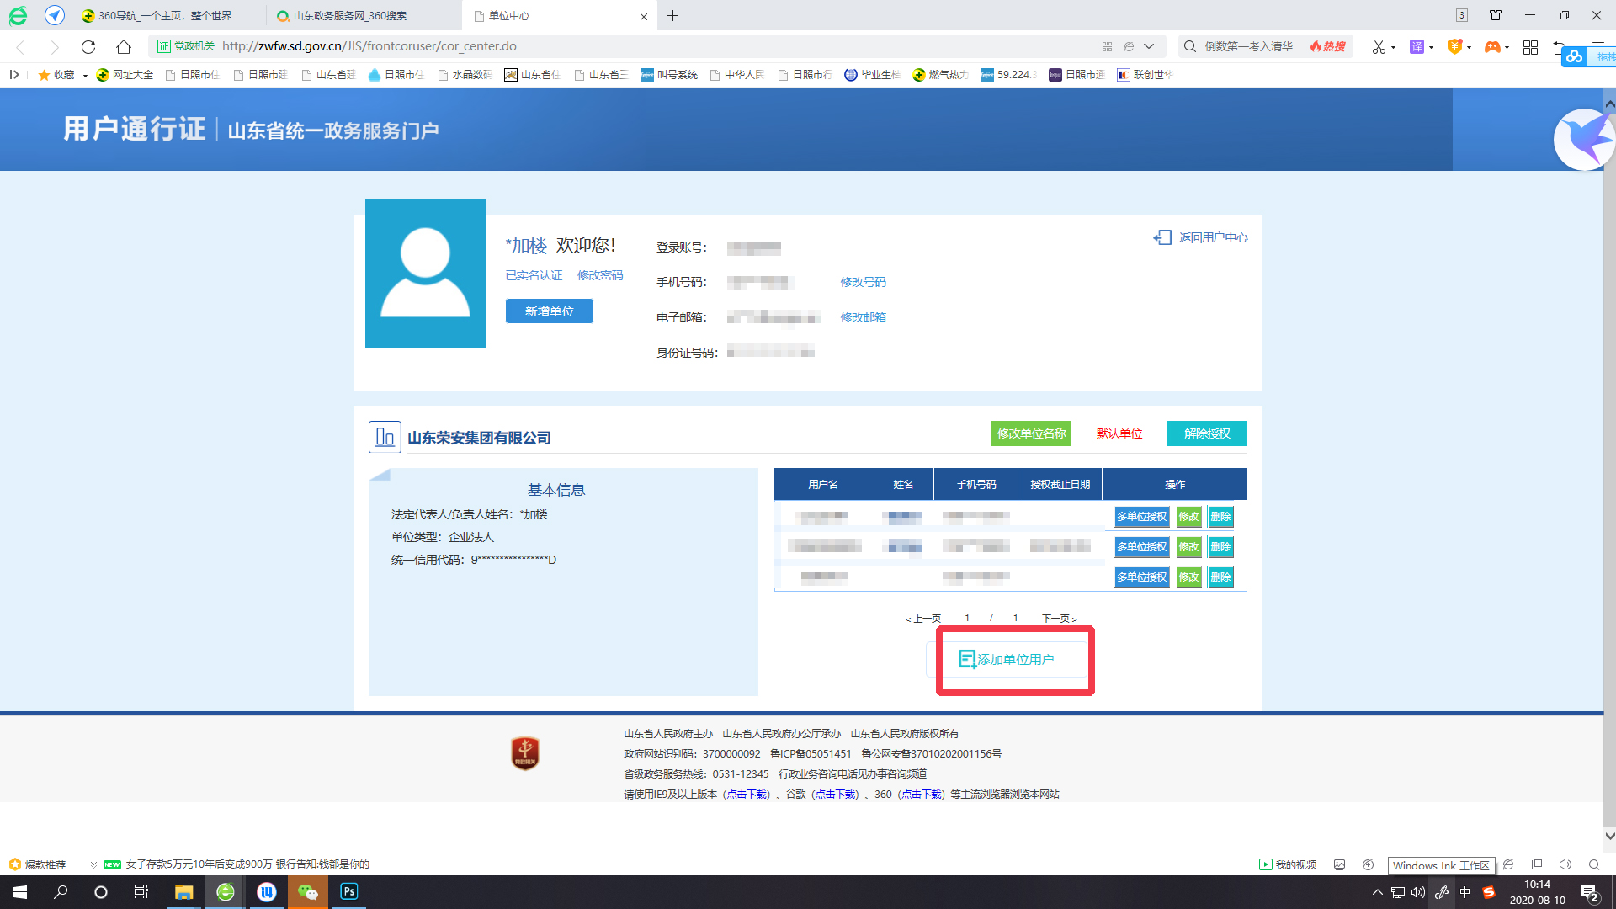The width and height of the screenshot is (1616, 909).
Task: Click the yellow wallet shield toolbar icon
Action: 1455,47
